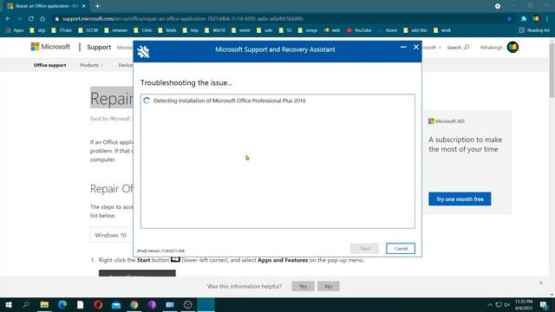
Task: Open the 'Win10' bookmark folder
Action: tap(215, 30)
